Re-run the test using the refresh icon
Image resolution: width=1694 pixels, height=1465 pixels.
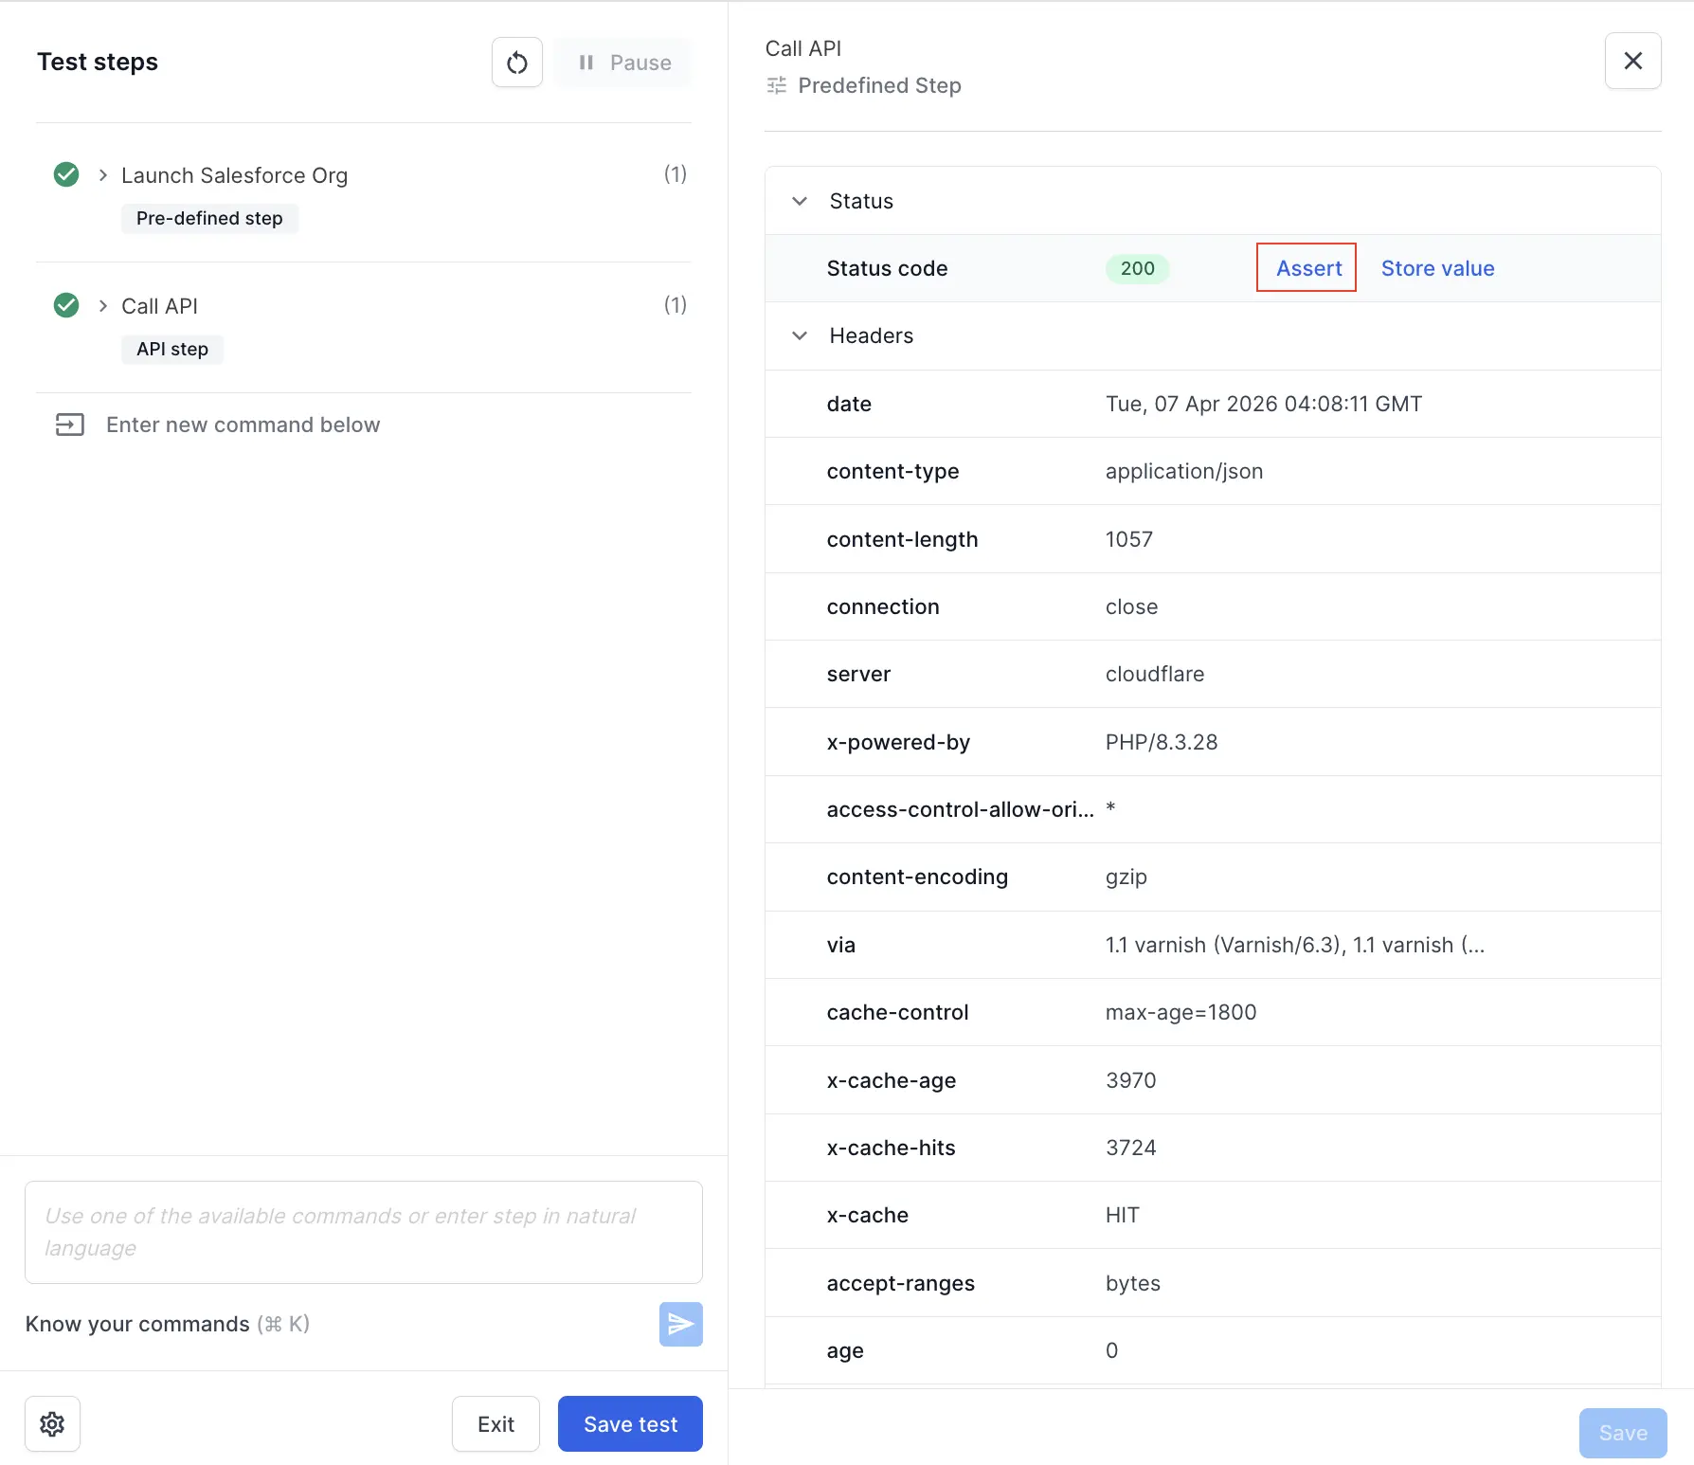coord(516,62)
